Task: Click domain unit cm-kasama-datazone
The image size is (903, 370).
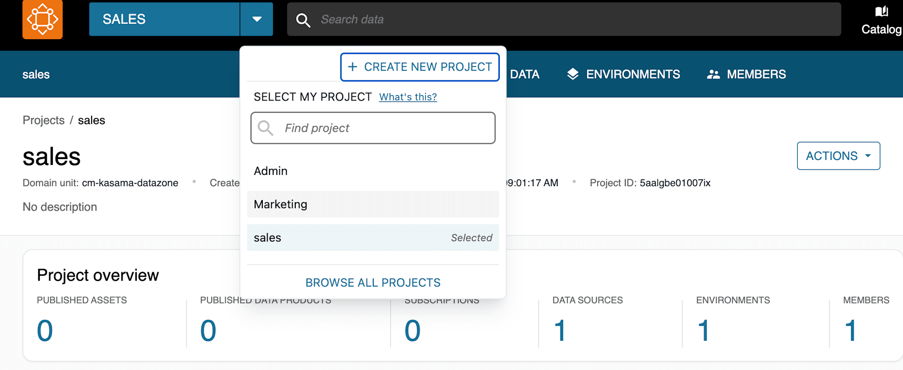Action: click(x=130, y=183)
